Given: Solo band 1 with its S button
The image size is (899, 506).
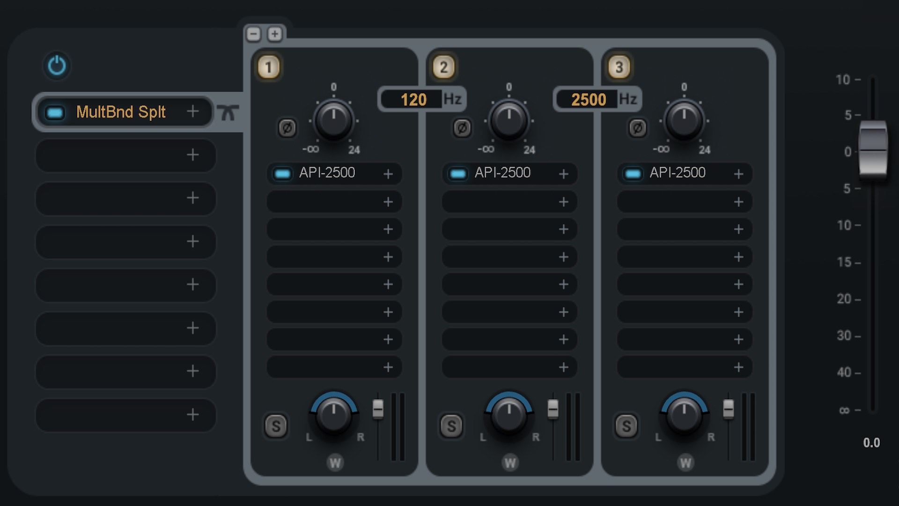Looking at the screenshot, I should click(x=276, y=426).
